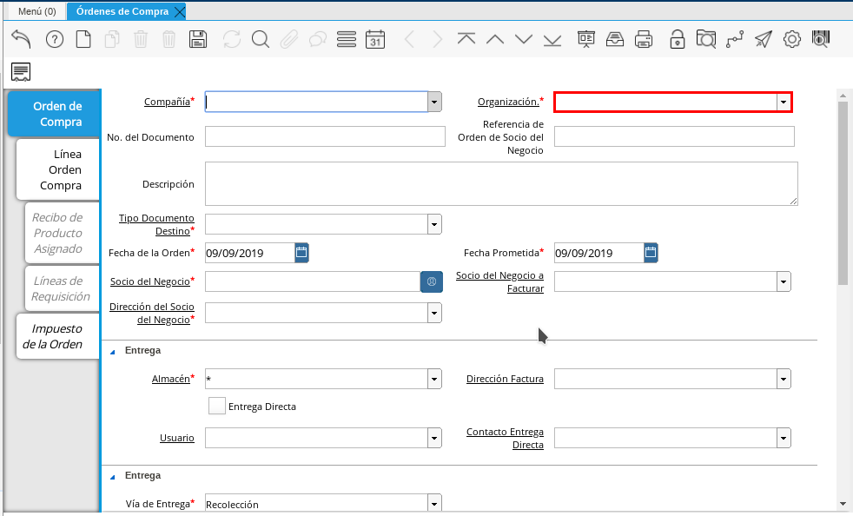This screenshot has height=516, width=853.
Task: Switch to the Línea Orden Compra tab
Action: [x=57, y=169]
